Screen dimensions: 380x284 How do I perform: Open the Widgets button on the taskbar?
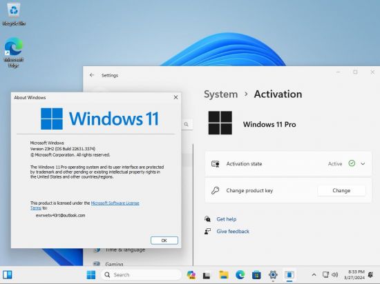click(8, 275)
